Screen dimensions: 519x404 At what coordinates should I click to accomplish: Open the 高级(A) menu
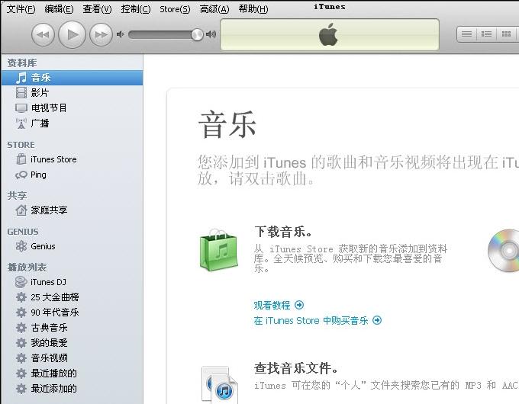click(x=214, y=9)
